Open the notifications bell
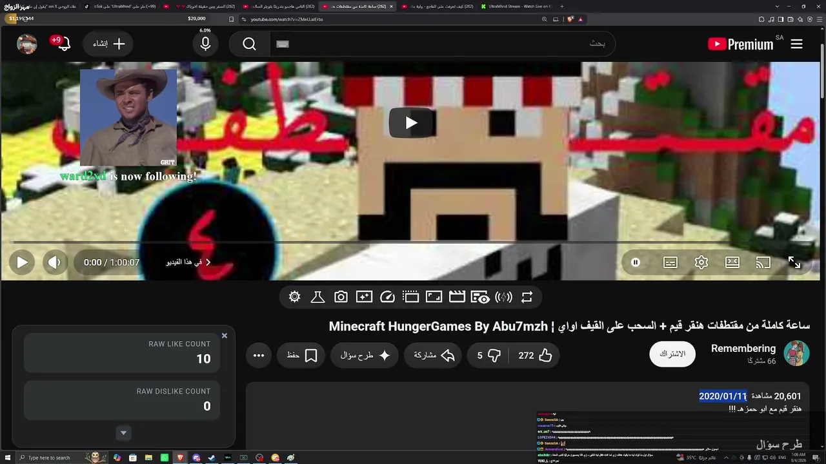The width and height of the screenshot is (826, 464). (x=63, y=44)
